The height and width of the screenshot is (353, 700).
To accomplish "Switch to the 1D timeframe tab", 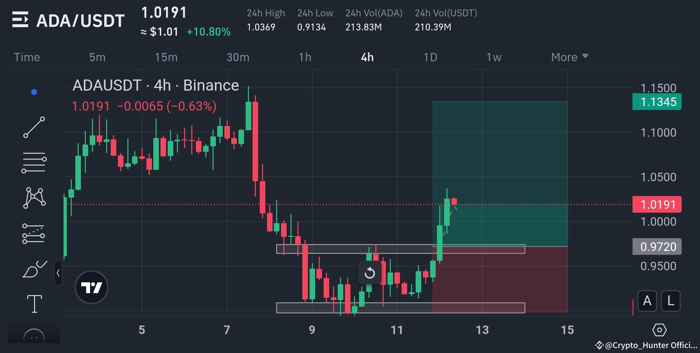I will [x=431, y=57].
